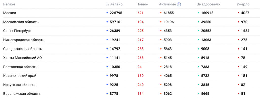
Task: Sort by the Выявлено column header
Action: [114, 4]
